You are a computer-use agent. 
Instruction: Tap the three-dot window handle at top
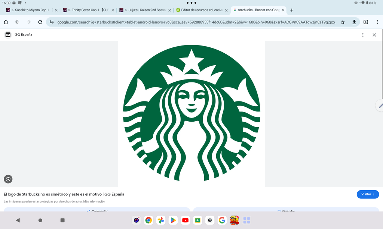click(x=191, y=3)
